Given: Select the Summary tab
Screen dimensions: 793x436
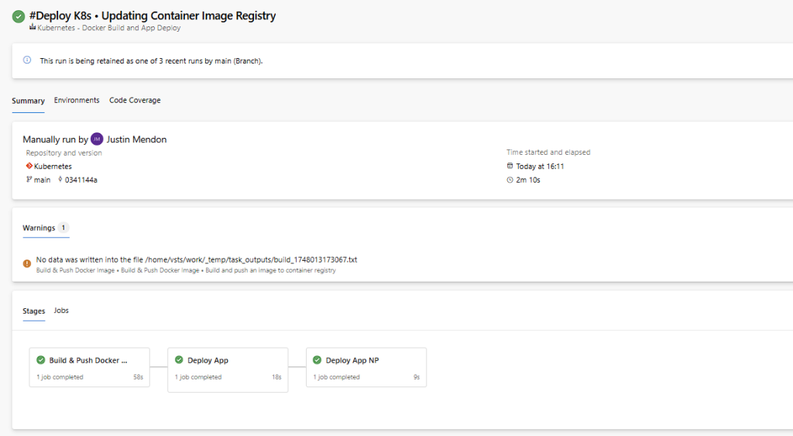Looking at the screenshot, I should pos(29,101).
